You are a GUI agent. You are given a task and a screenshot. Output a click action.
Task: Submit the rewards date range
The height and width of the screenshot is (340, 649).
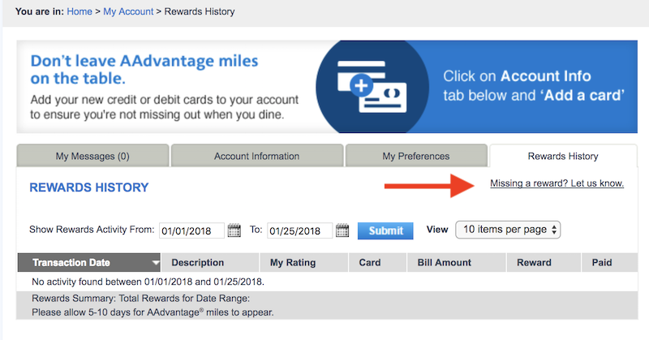tap(385, 230)
